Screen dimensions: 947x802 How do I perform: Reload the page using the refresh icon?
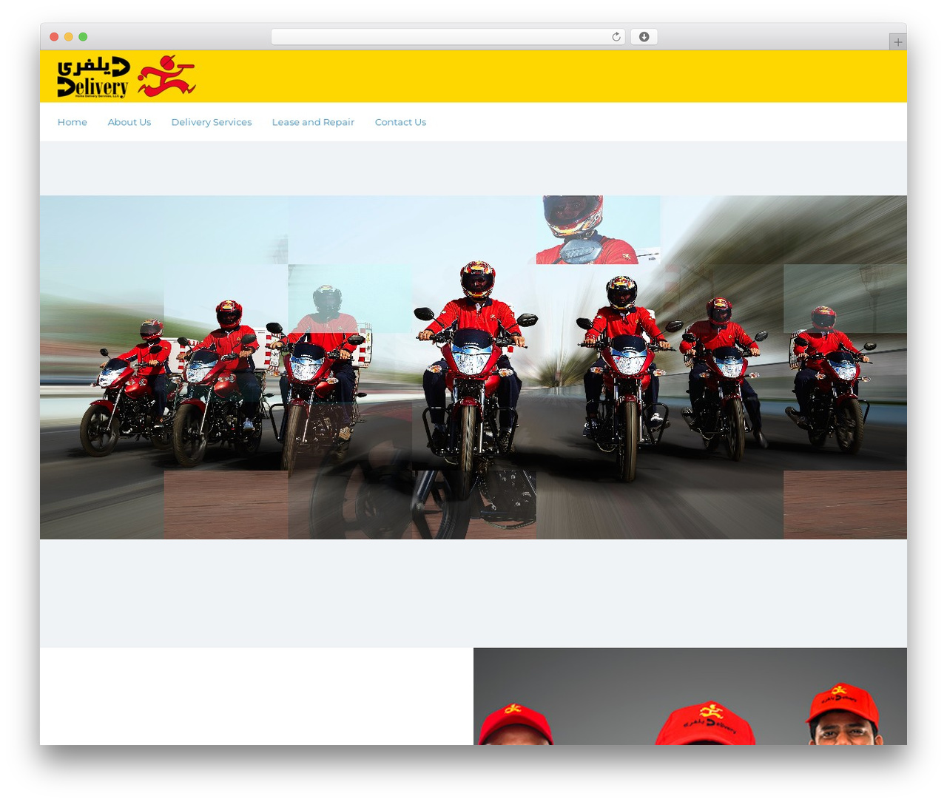pos(616,37)
